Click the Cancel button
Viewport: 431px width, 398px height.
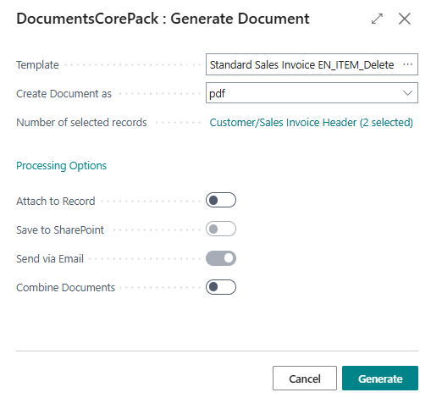[x=305, y=379]
